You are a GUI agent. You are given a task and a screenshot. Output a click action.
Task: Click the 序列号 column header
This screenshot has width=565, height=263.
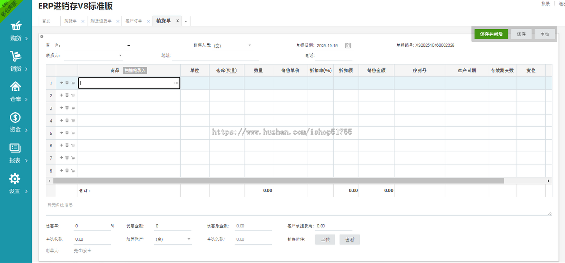(420, 70)
